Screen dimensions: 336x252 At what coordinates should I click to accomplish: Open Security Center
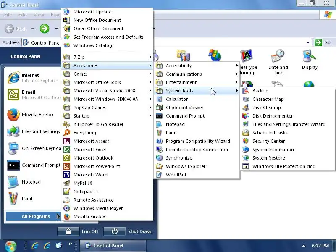click(287, 141)
